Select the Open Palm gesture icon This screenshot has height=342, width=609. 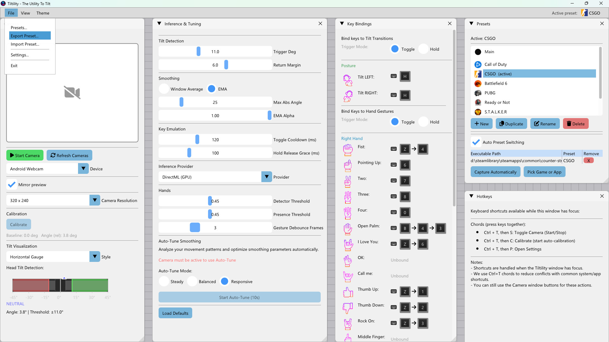pos(348,229)
